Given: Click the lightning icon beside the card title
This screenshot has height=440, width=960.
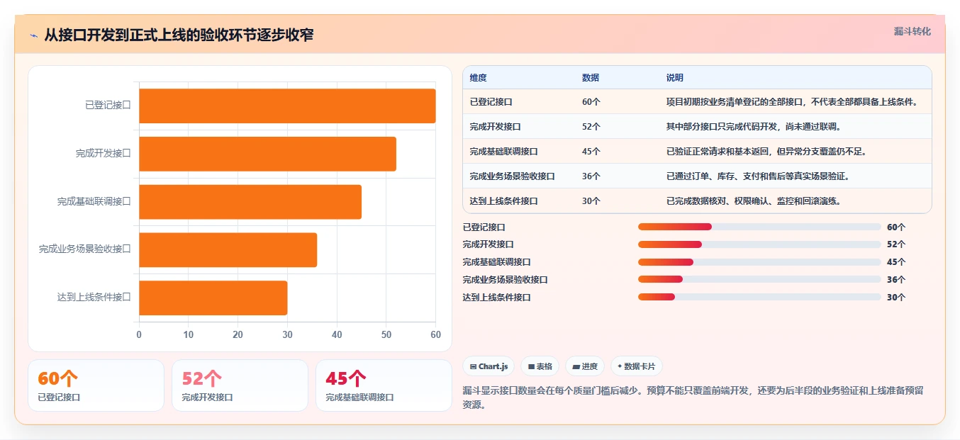Looking at the screenshot, I should coord(33,35).
